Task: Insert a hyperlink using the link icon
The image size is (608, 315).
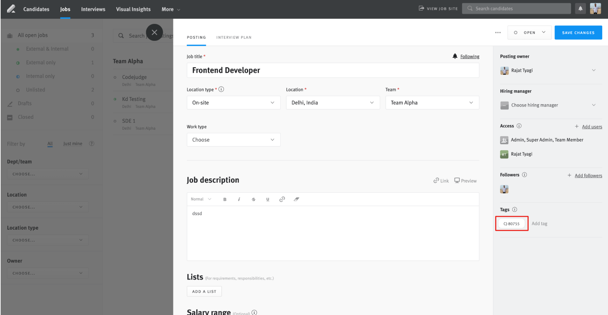Action: point(282,199)
